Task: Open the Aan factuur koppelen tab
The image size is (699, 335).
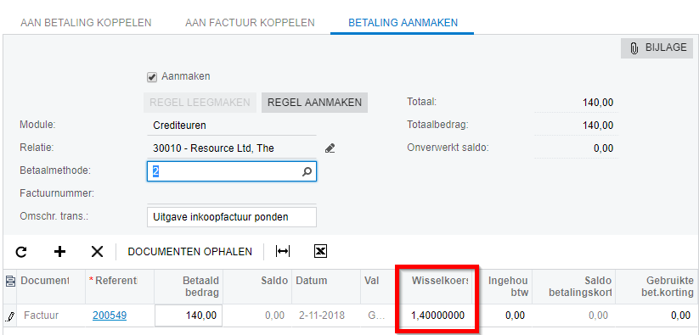Action: pos(250,23)
